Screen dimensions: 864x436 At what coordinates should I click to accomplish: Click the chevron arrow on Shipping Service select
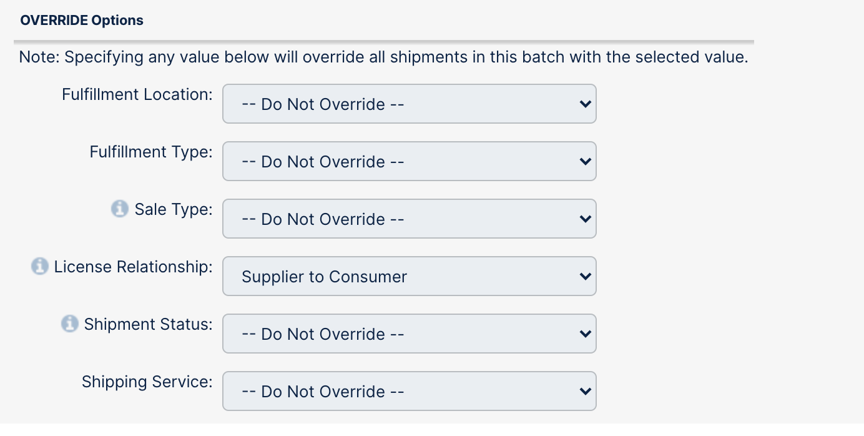pos(585,392)
